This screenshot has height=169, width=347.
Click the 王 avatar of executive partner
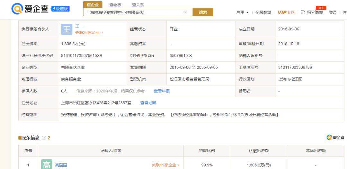[x=67, y=29]
